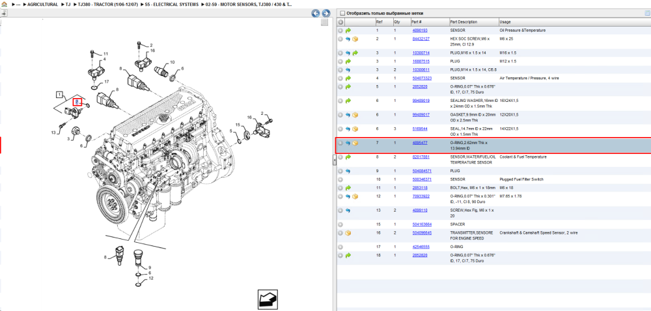The image size is (651, 311).
Task: Enable 'Отобразить только выбранные метки' checkbox
Action: (342, 13)
